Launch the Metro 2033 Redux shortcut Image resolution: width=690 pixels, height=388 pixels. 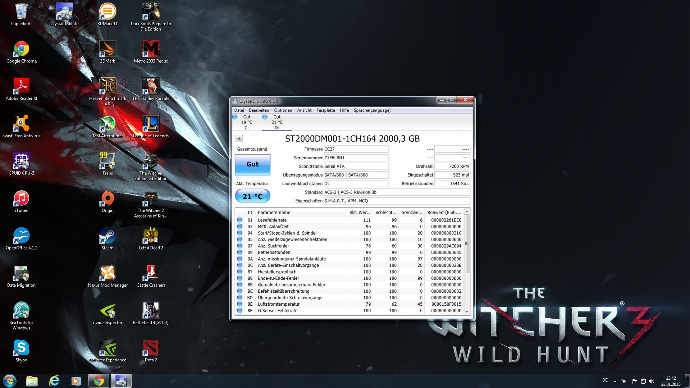(x=151, y=52)
